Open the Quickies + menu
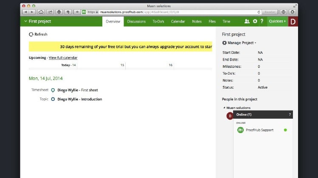This screenshot has width=318, height=178. pos(277,21)
